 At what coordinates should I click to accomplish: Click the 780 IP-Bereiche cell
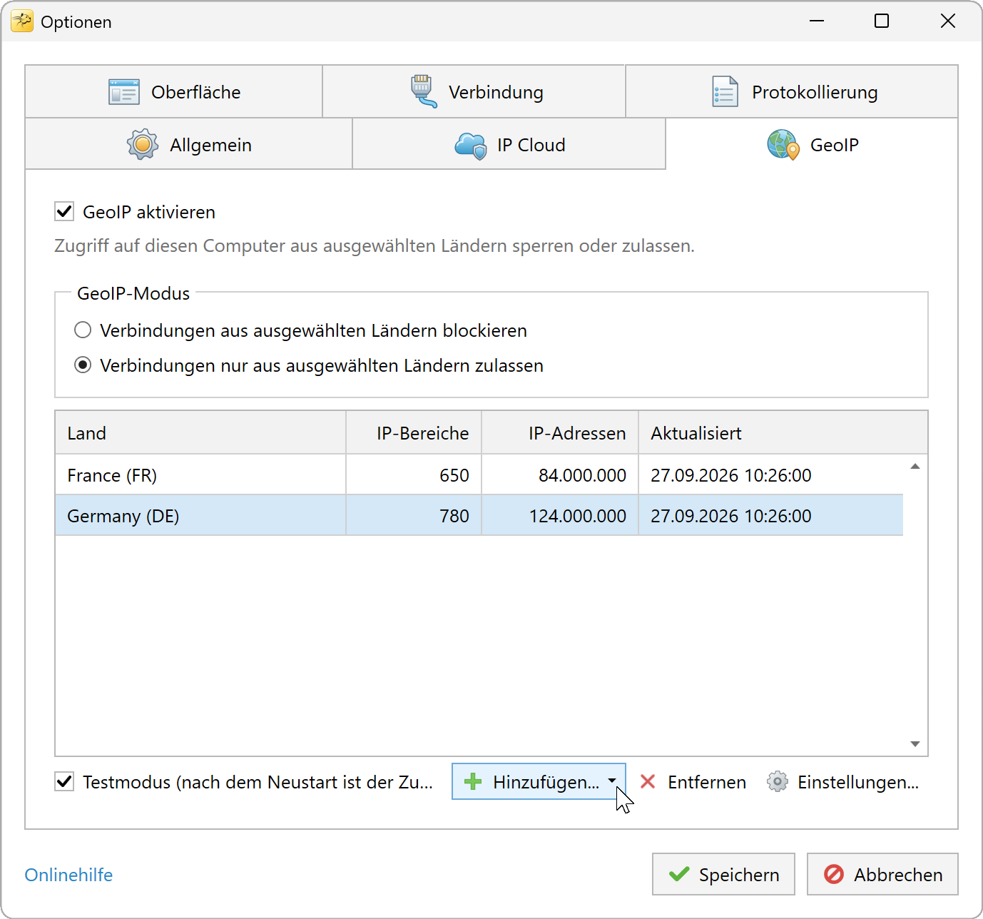[414, 516]
